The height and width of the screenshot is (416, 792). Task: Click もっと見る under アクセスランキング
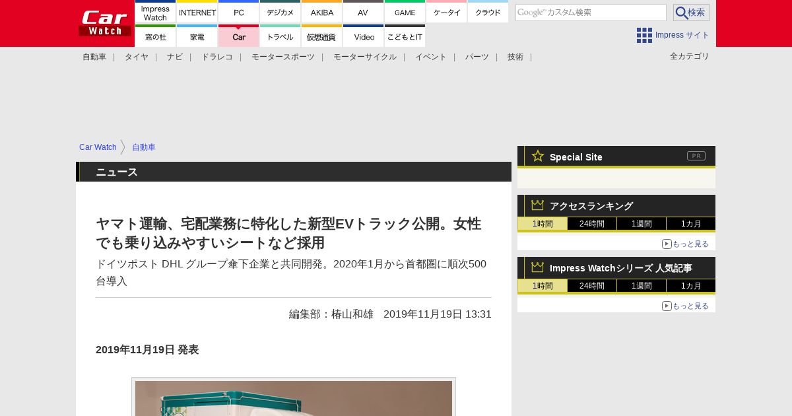point(686,244)
